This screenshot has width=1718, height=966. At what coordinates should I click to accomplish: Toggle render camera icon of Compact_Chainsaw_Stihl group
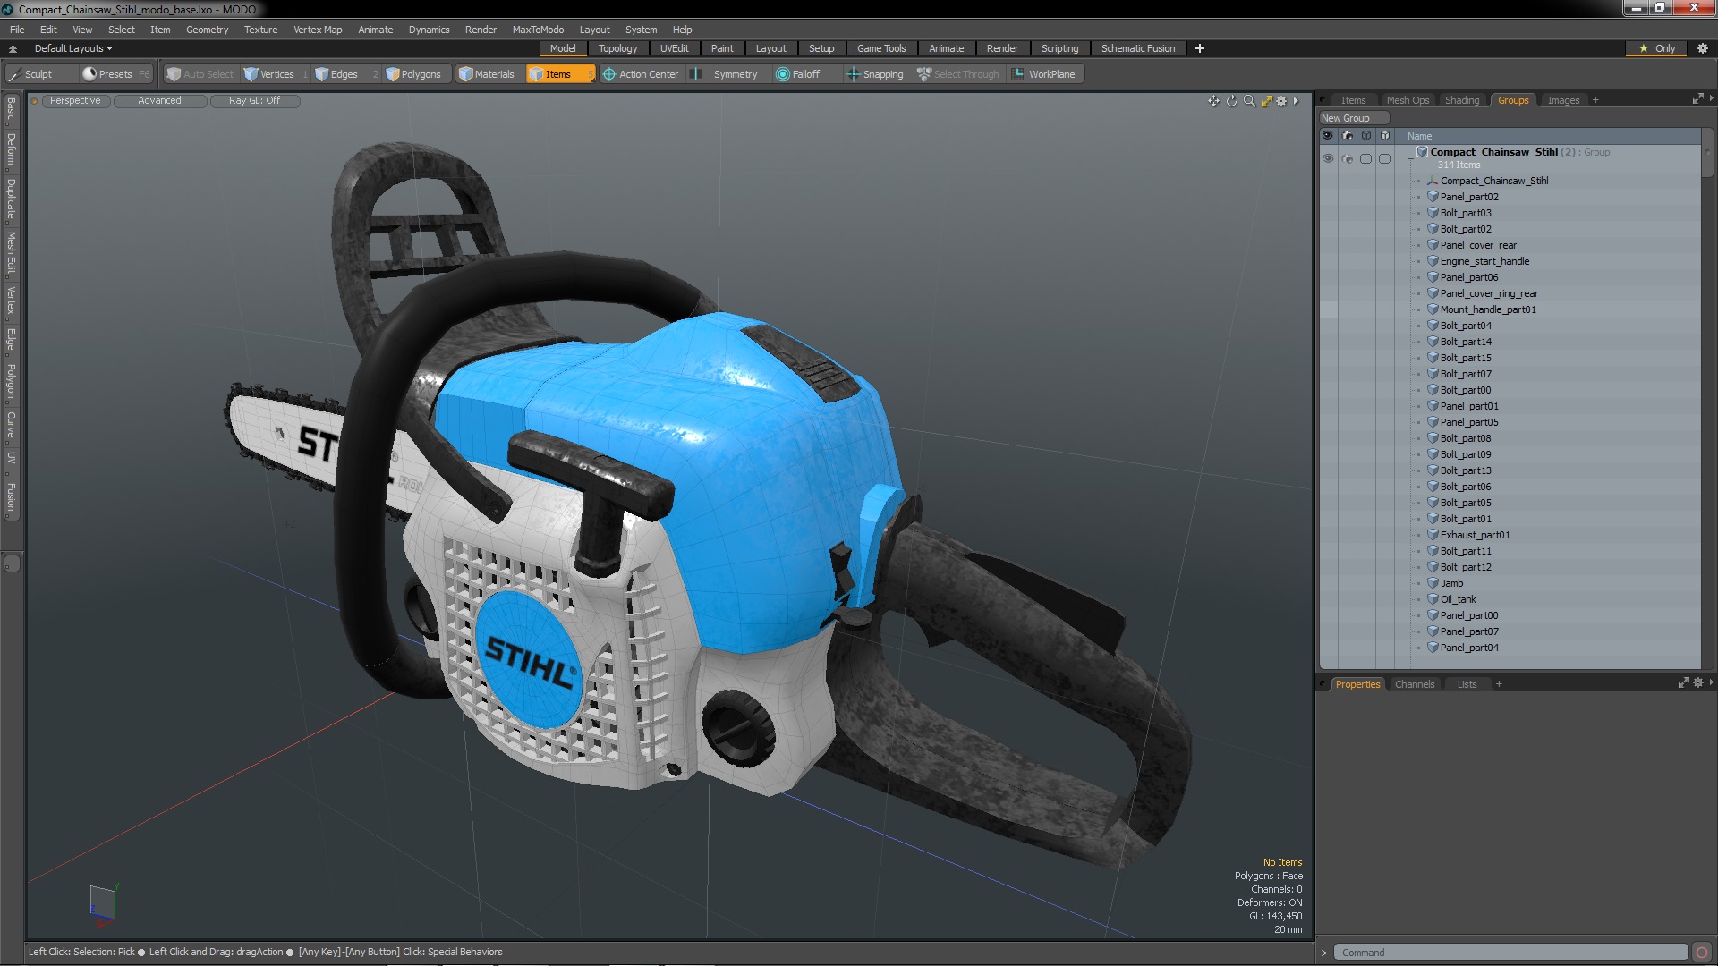[1348, 158]
